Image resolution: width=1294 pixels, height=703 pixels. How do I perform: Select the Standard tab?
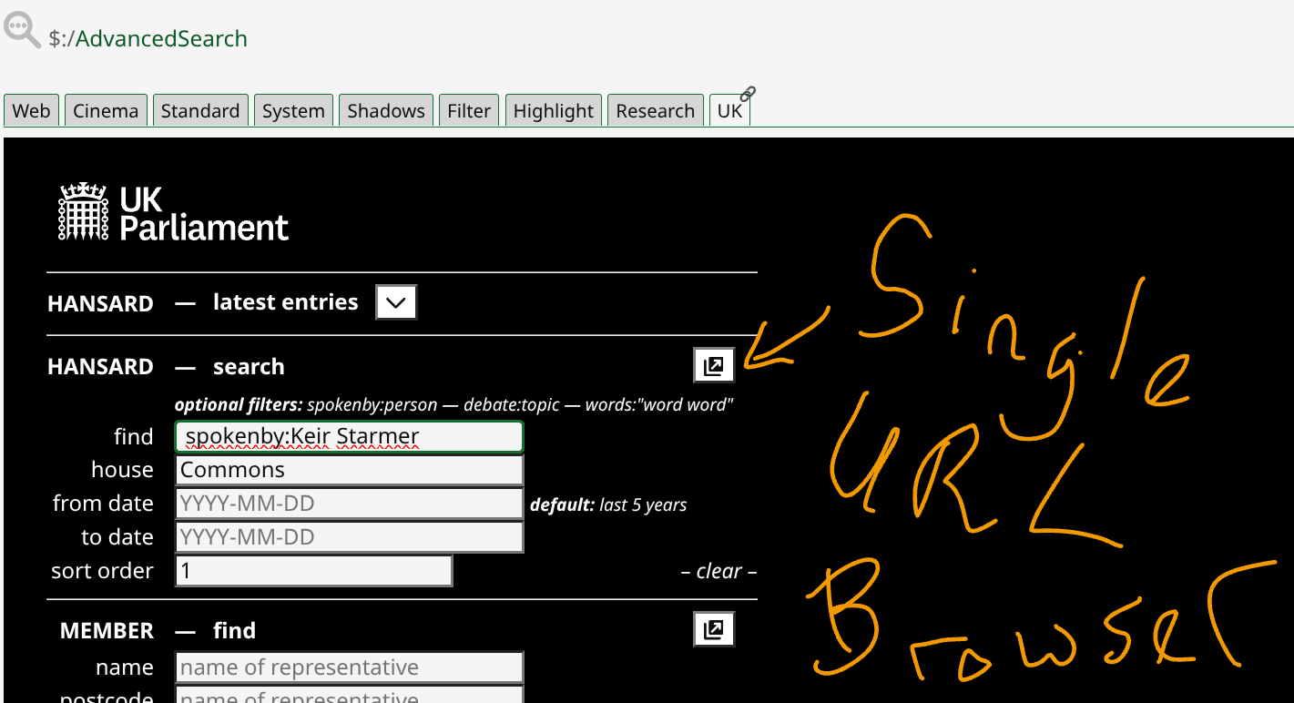pyautogui.click(x=200, y=111)
